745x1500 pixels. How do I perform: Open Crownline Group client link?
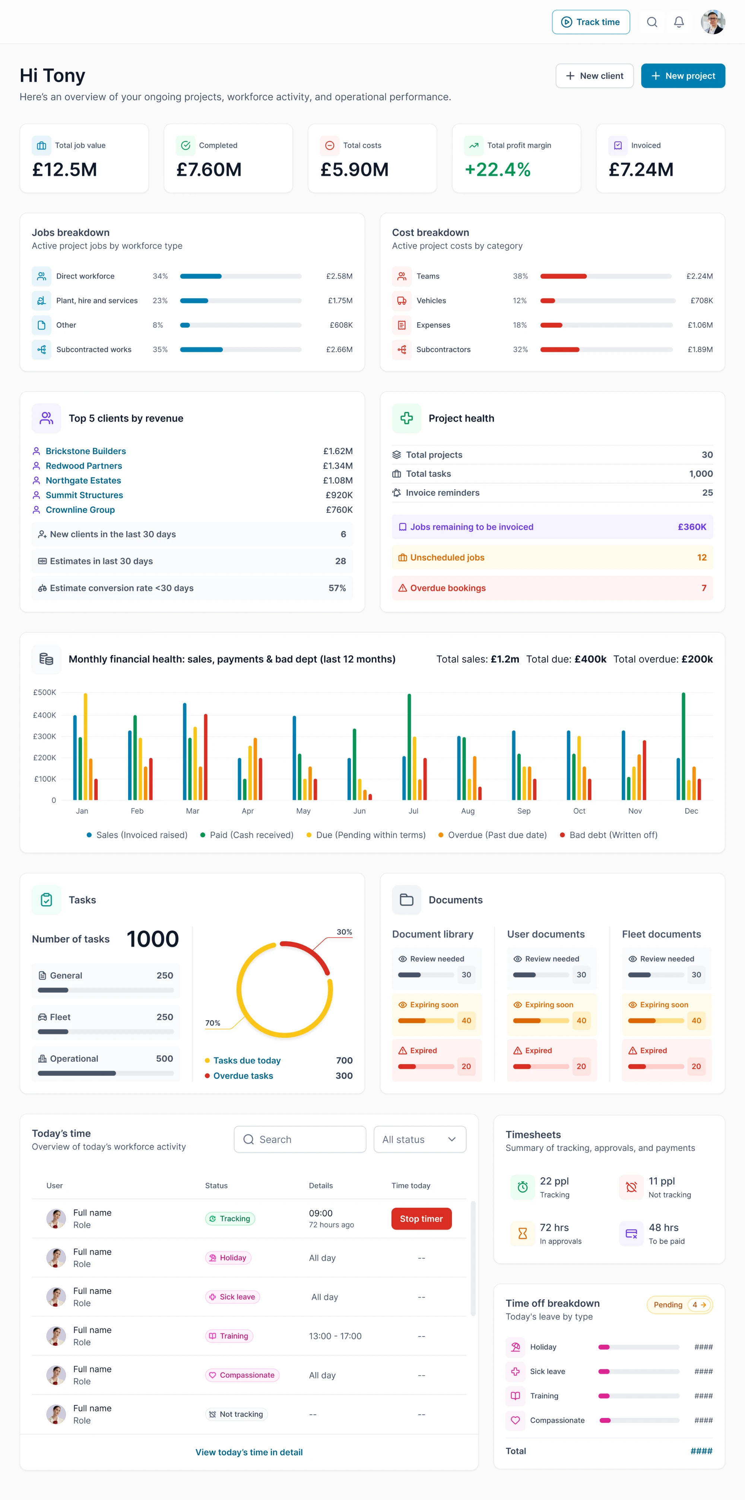80,510
